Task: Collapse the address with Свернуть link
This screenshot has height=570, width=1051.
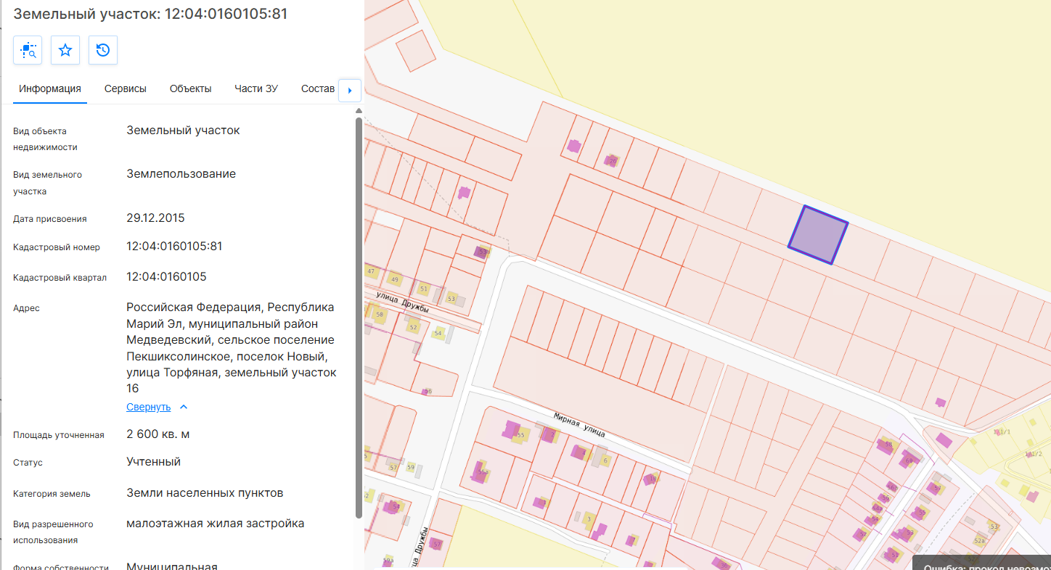Action: pyautogui.click(x=148, y=407)
